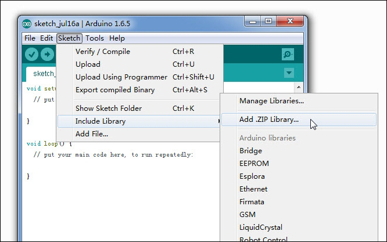Click the Verify checkmark toolbar icon

click(x=31, y=54)
